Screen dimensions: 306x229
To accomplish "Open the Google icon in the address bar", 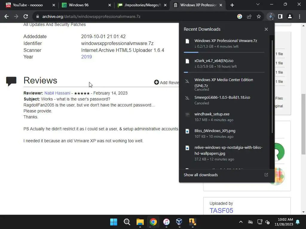I will click(240, 17).
